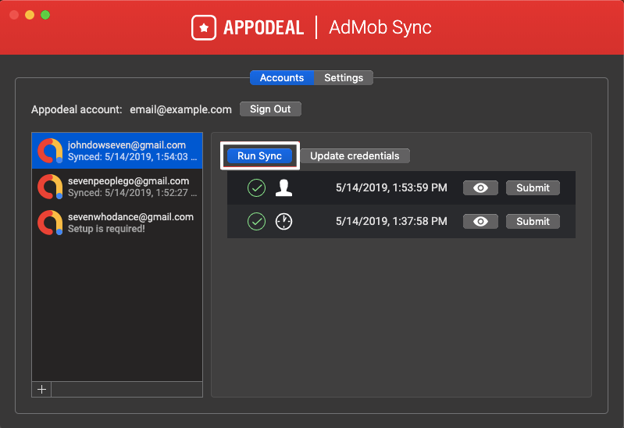
Task: Click the AdMob icon for sevenpeoplego@gmail.com
Action: (x=51, y=187)
